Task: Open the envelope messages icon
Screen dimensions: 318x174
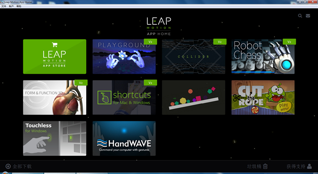Action: (x=308, y=16)
